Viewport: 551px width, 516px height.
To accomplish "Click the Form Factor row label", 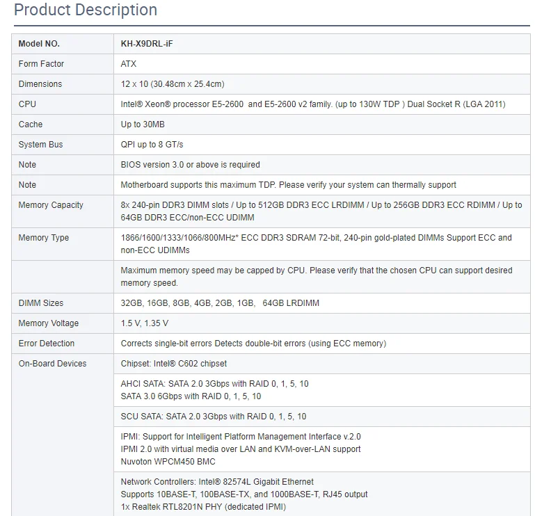I will pos(41,64).
